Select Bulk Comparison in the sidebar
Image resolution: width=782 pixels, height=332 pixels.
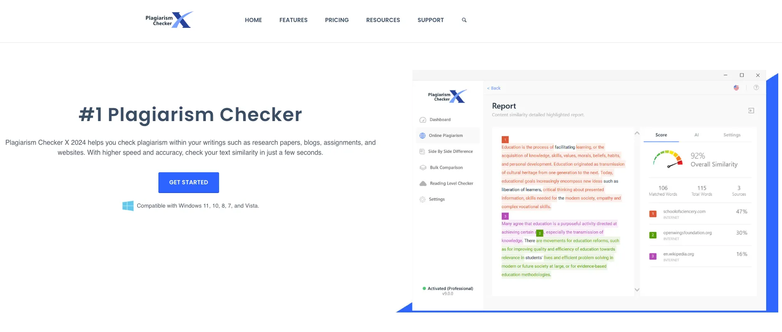pos(446,168)
